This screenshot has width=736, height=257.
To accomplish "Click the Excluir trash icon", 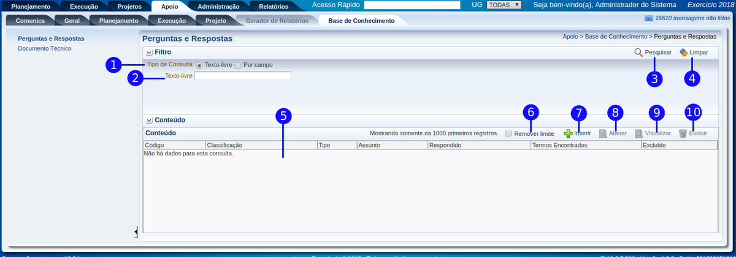I will pos(683,133).
